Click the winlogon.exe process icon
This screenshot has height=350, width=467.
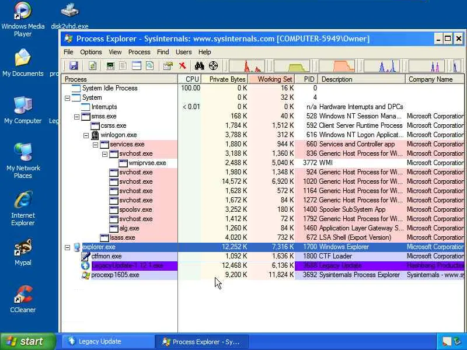click(95, 135)
